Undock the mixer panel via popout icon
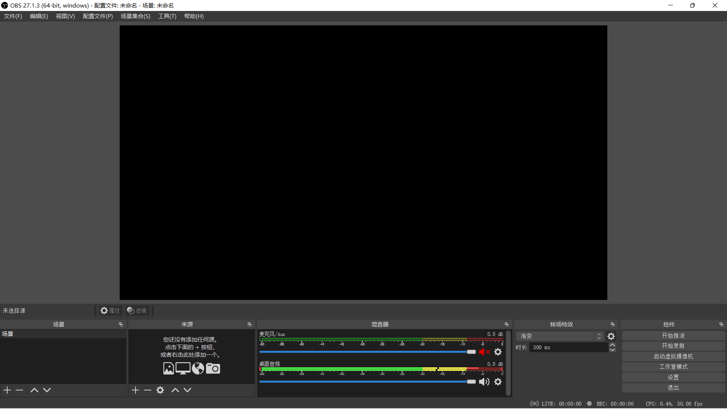The height and width of the screenshot is (409, 727). tap(506, 325)
